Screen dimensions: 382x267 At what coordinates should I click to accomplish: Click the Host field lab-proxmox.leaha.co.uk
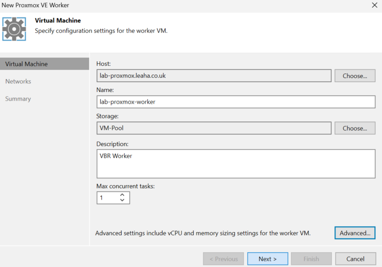(x=214, y=76)
